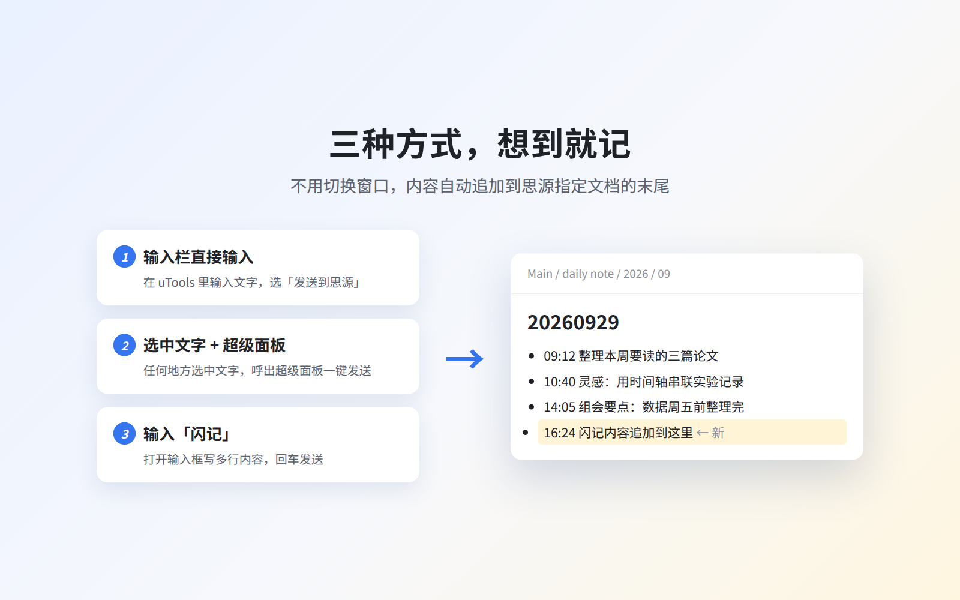Select the highlighted entry 16:24 闪记内容追加到这里
Screen dimensions: 960x600
coord(692,432)
